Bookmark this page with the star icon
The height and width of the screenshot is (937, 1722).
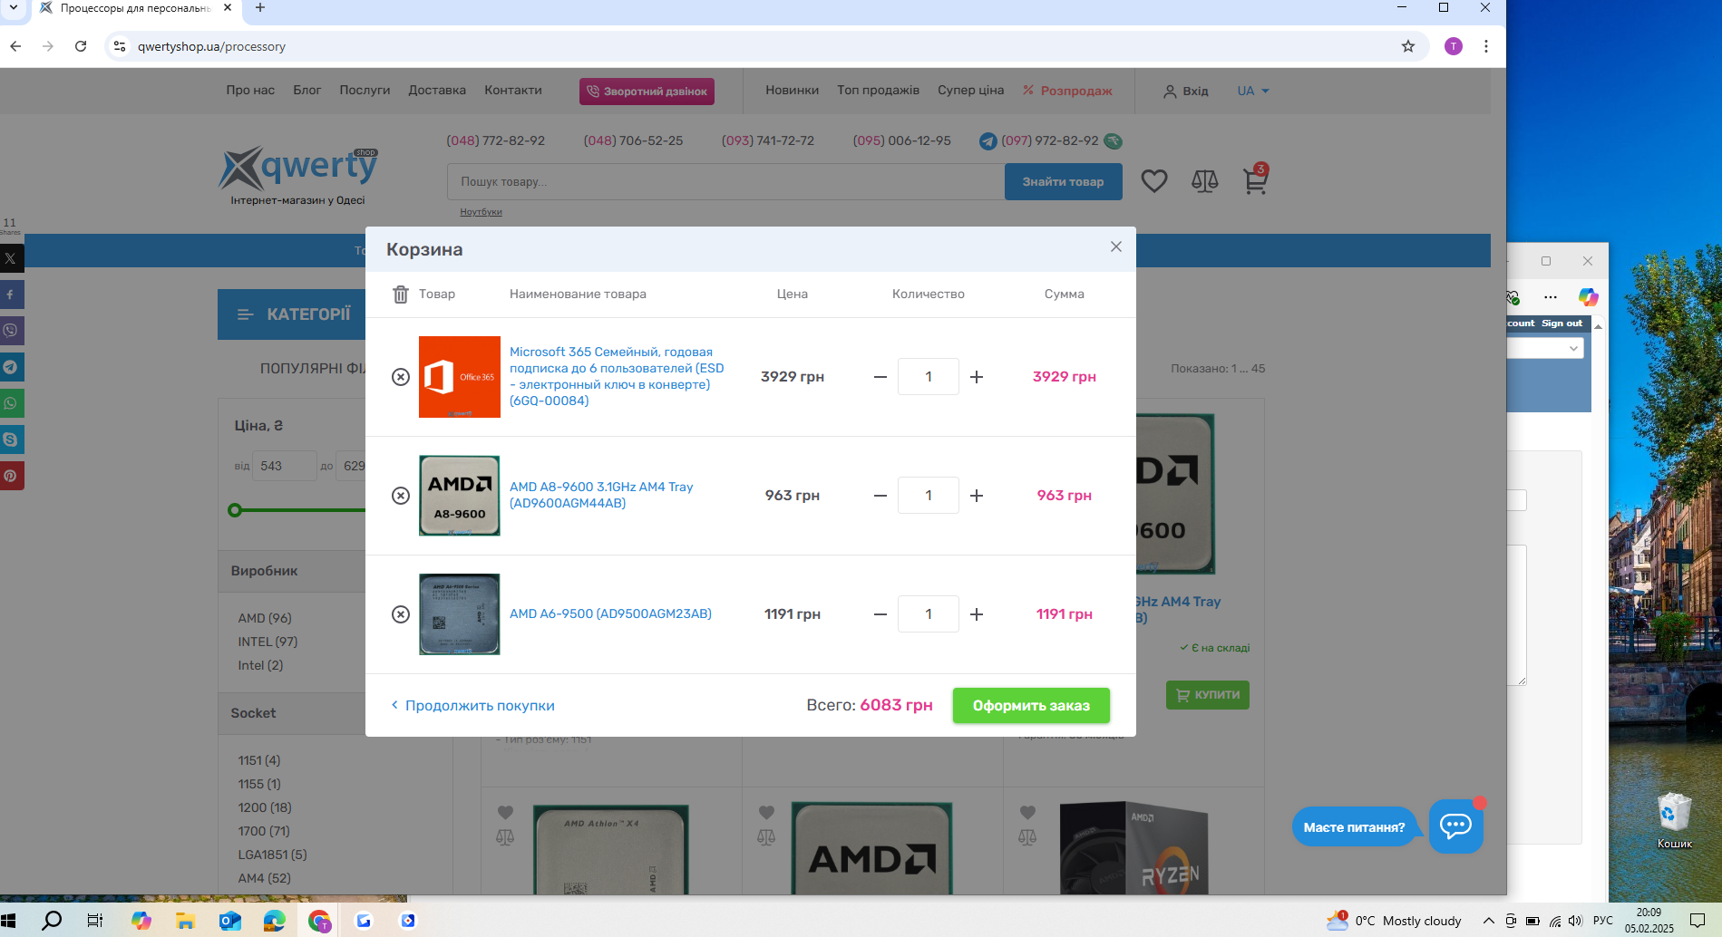[1408, 46]
